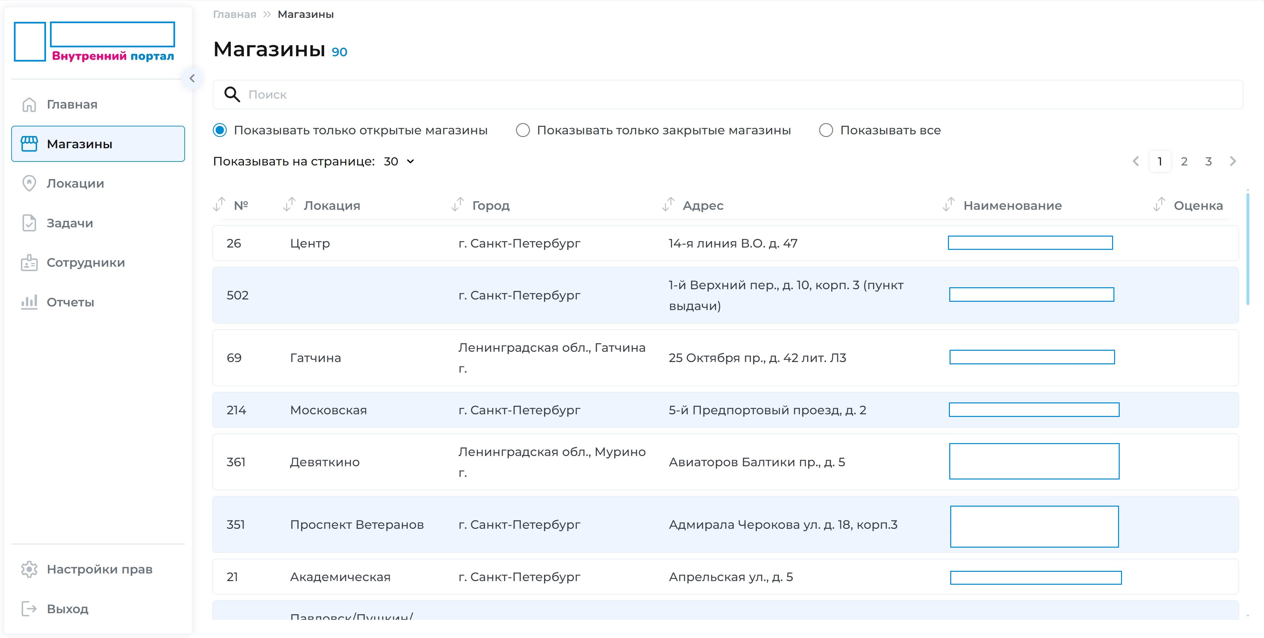Go to the previous page with left arrow
1264x638 pixels.
click(x=1136, y=161)
